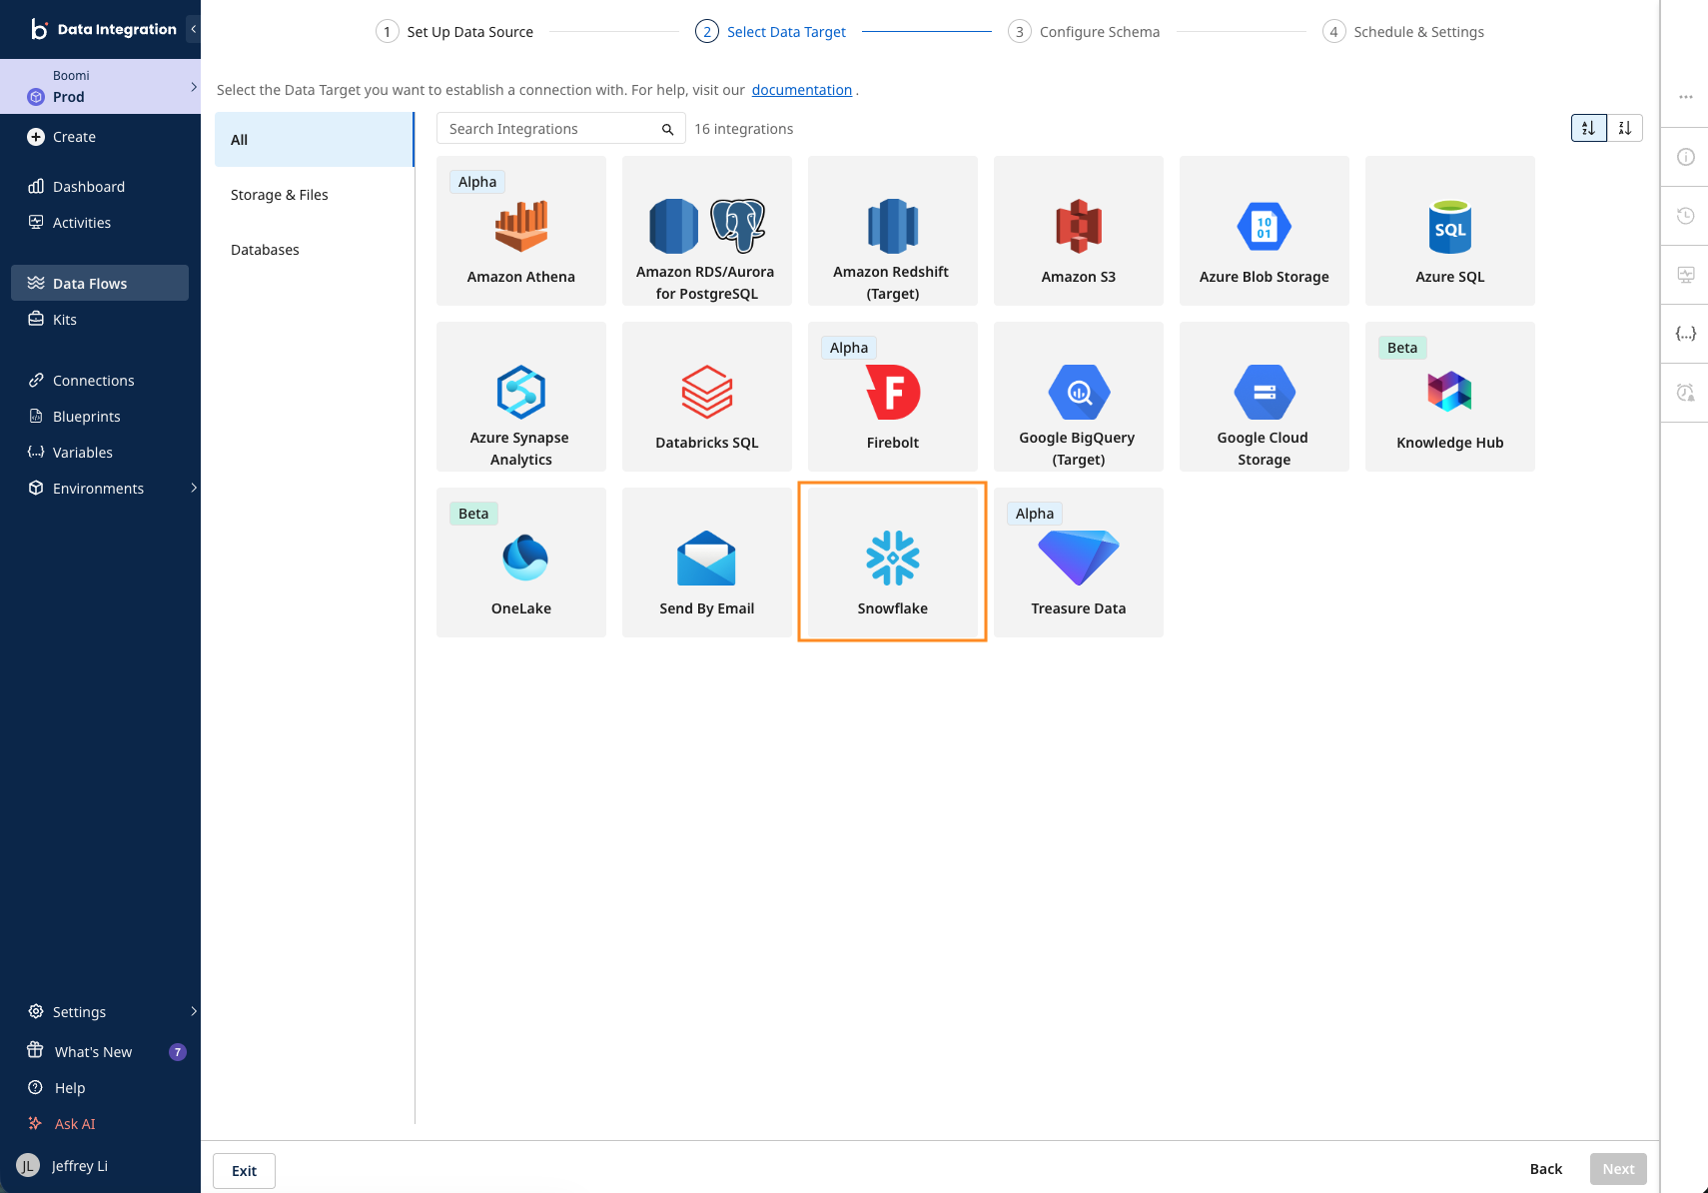This screenshot has height=1193, width=1708.
Task: Show All integrations category
Action: tap(315, 140)
